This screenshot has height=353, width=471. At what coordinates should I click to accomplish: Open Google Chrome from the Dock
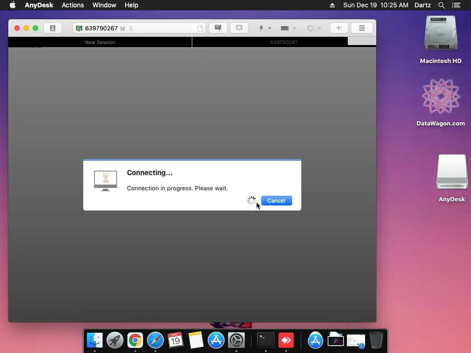tap(135, 341)
